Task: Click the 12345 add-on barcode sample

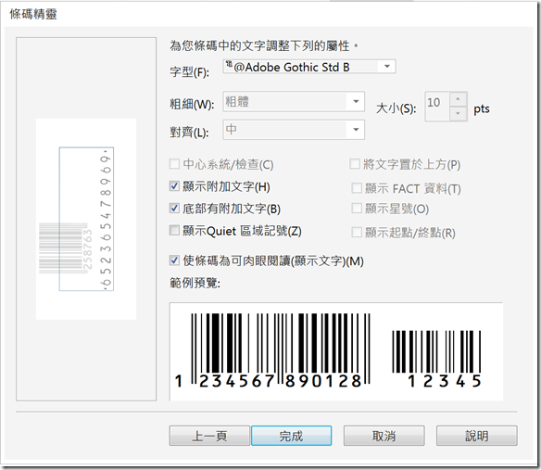Action: pyautogui.click(x=437, y=359)
